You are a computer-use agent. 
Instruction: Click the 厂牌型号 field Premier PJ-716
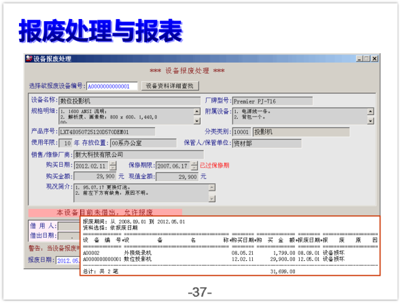pos(273,101)
